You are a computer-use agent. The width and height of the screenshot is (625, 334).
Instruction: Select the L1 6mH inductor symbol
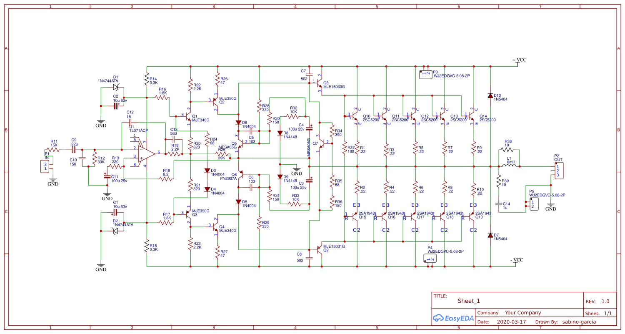509,166
